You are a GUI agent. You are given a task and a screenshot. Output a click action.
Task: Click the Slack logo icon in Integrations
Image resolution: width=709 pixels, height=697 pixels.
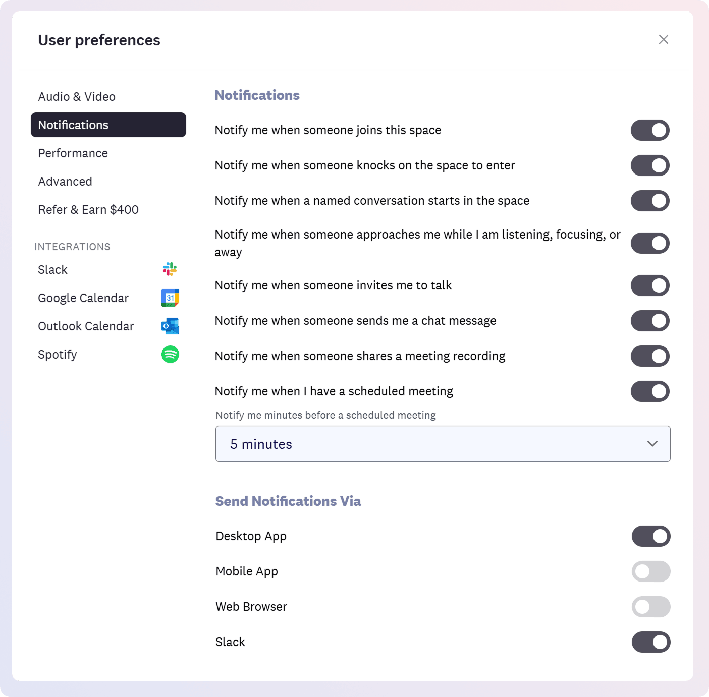(170, 269)
